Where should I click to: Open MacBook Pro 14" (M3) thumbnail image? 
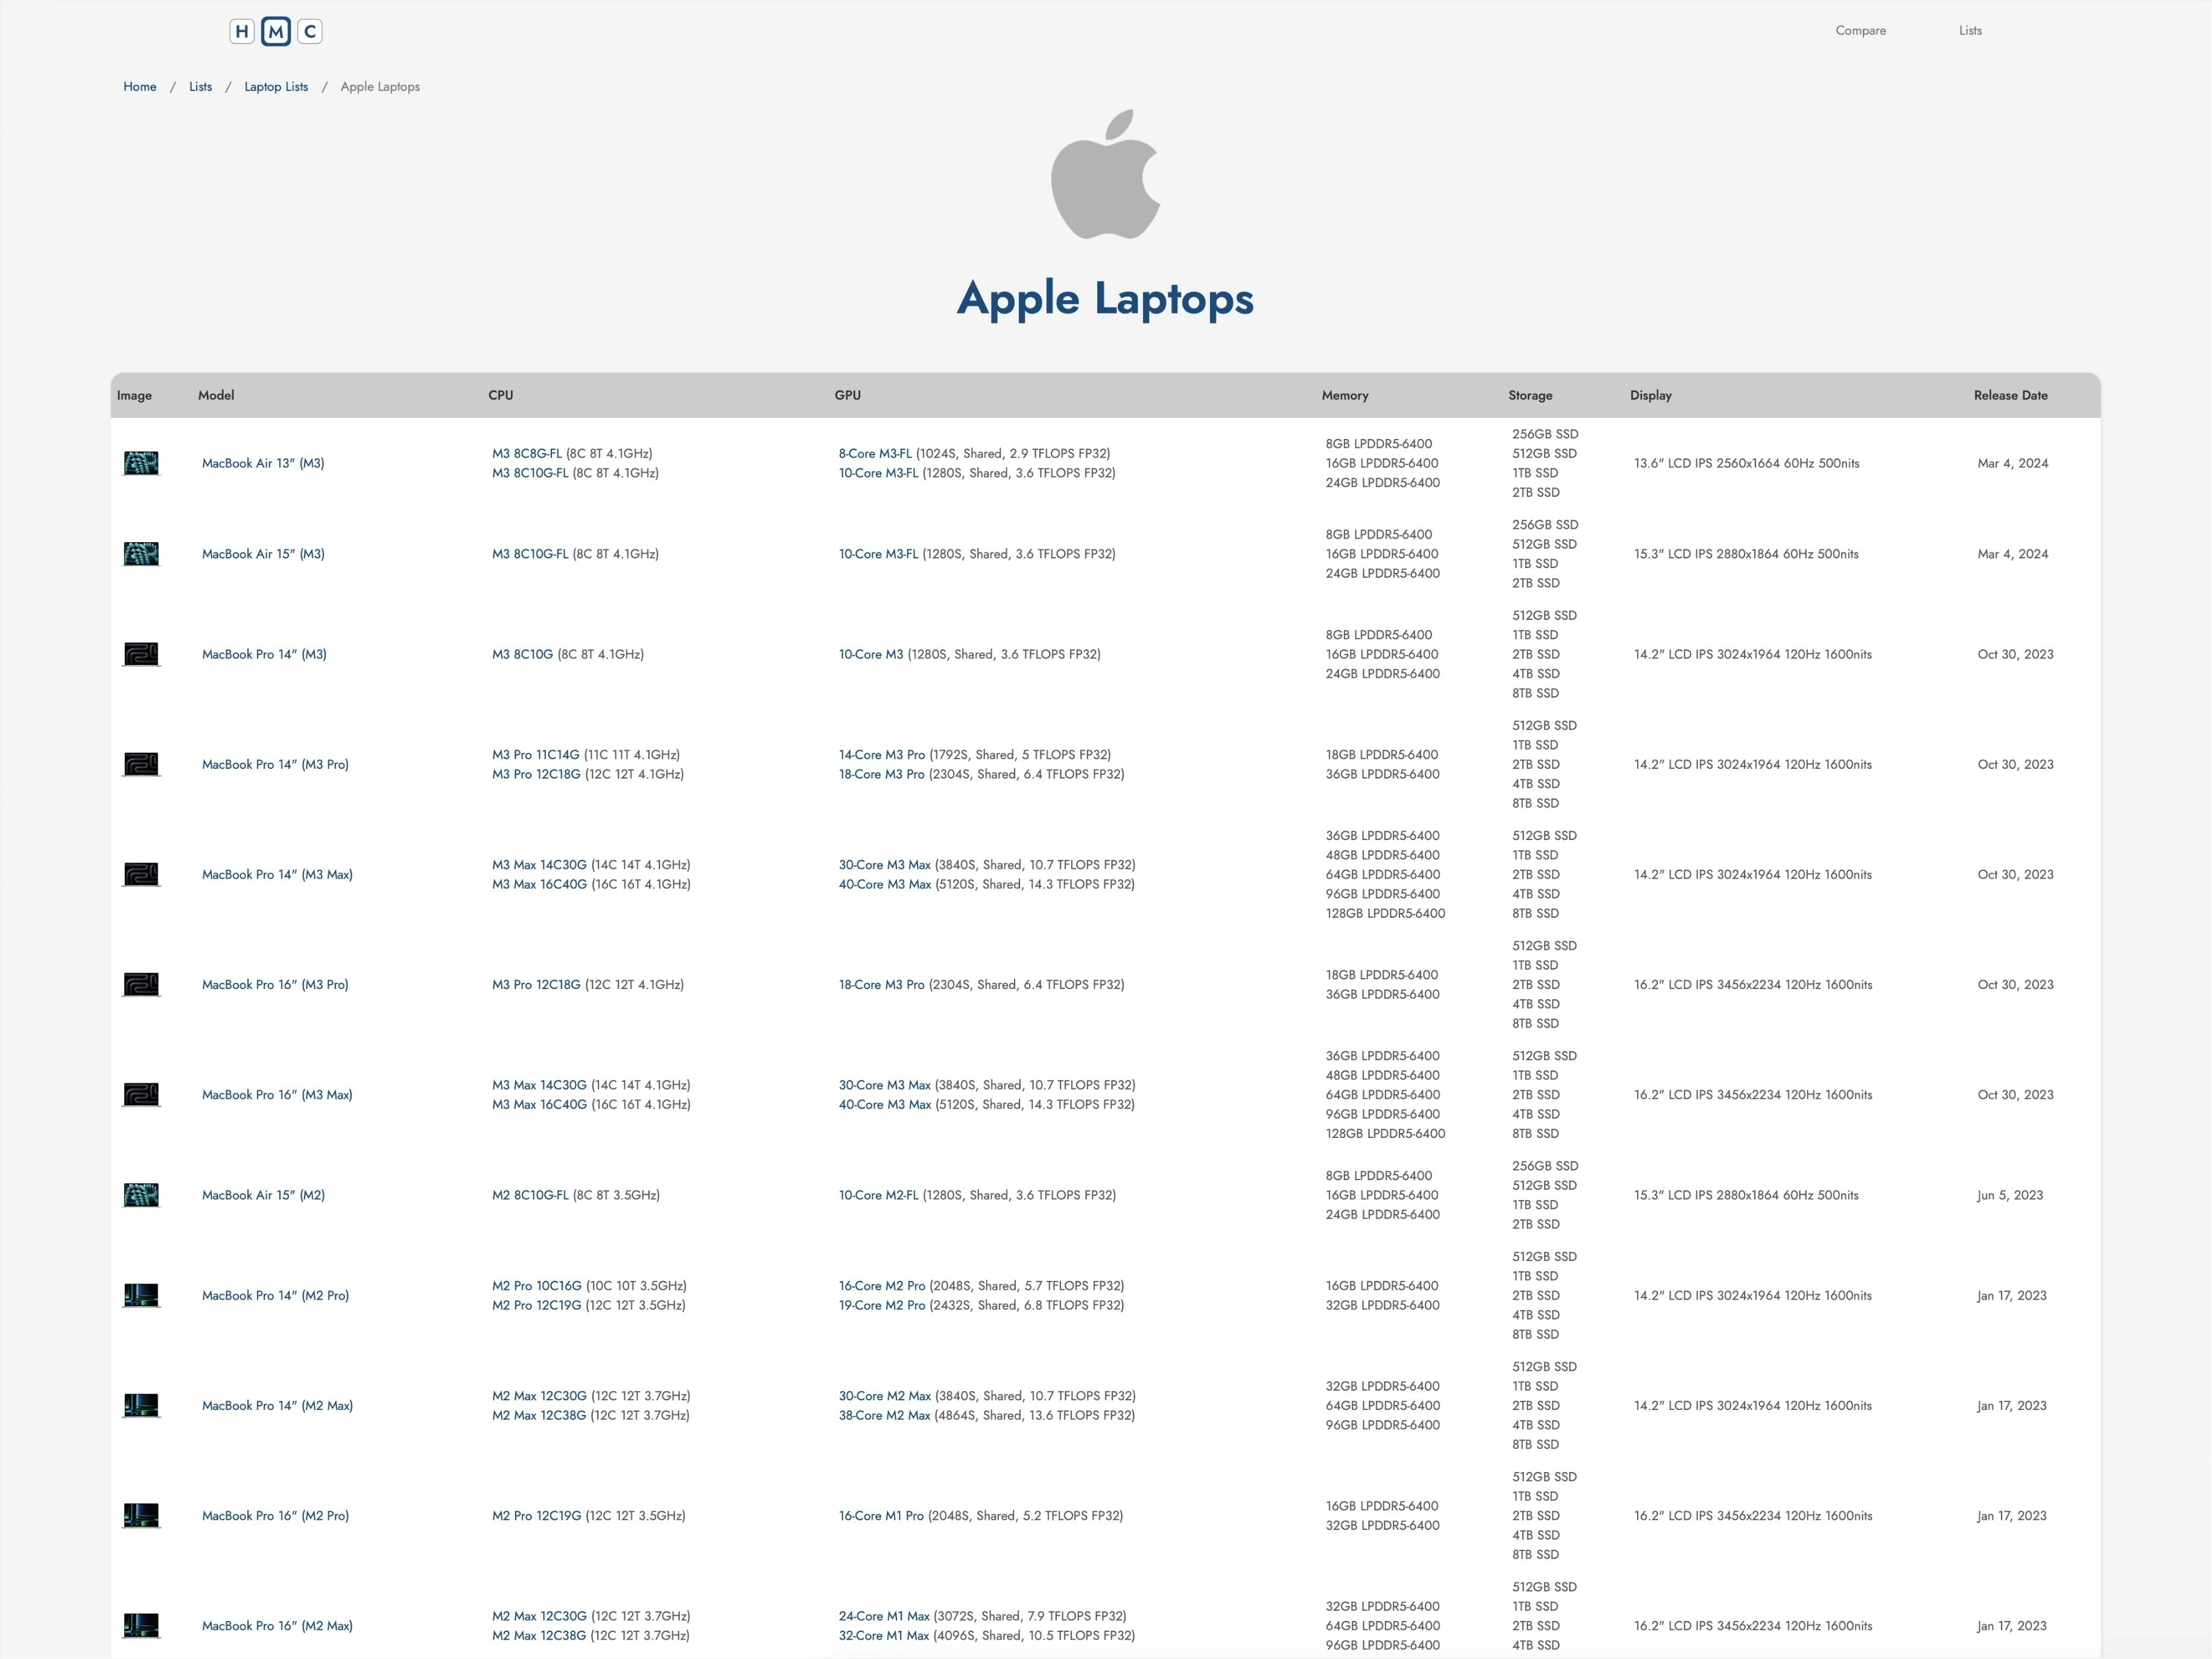[x=141, y=654]
